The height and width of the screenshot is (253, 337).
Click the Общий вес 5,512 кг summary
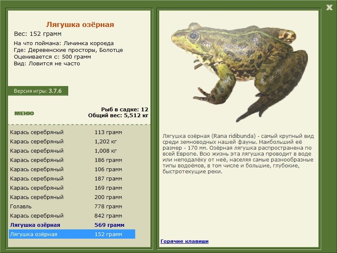[x=118, y=116]
